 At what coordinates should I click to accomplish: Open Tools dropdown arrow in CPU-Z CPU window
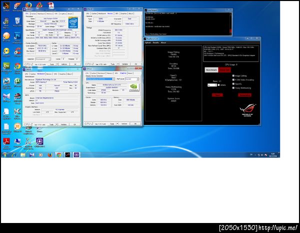point(56,64)
